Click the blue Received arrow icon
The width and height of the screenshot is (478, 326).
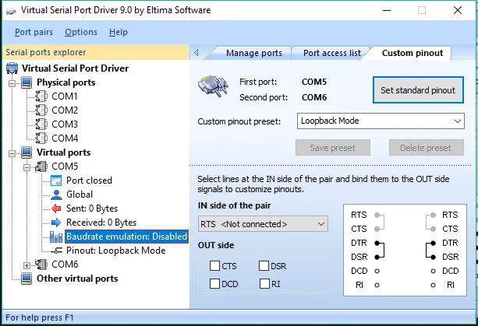click(x=56, y=223)
